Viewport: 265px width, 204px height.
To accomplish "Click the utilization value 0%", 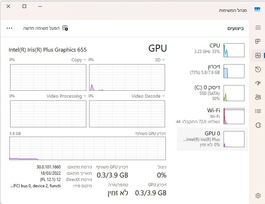I will (162, 175).
